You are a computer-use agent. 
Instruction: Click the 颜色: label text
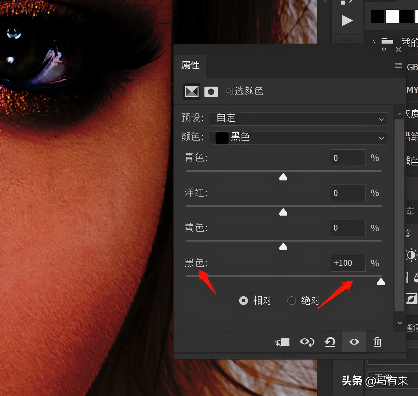pyautogui.click(x=193, y=137)
